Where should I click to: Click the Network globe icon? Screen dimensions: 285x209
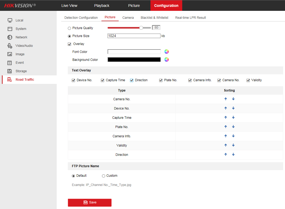click(10, 37)
